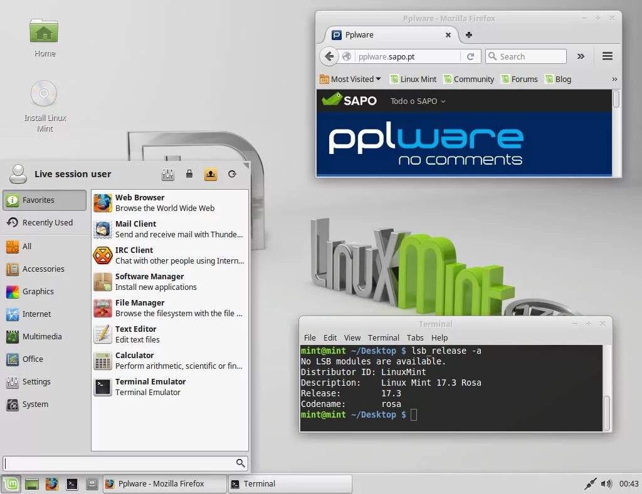Viewport: 642px width, 494px height.
Task: Open the Graphics category
Action: pos(45,292)
